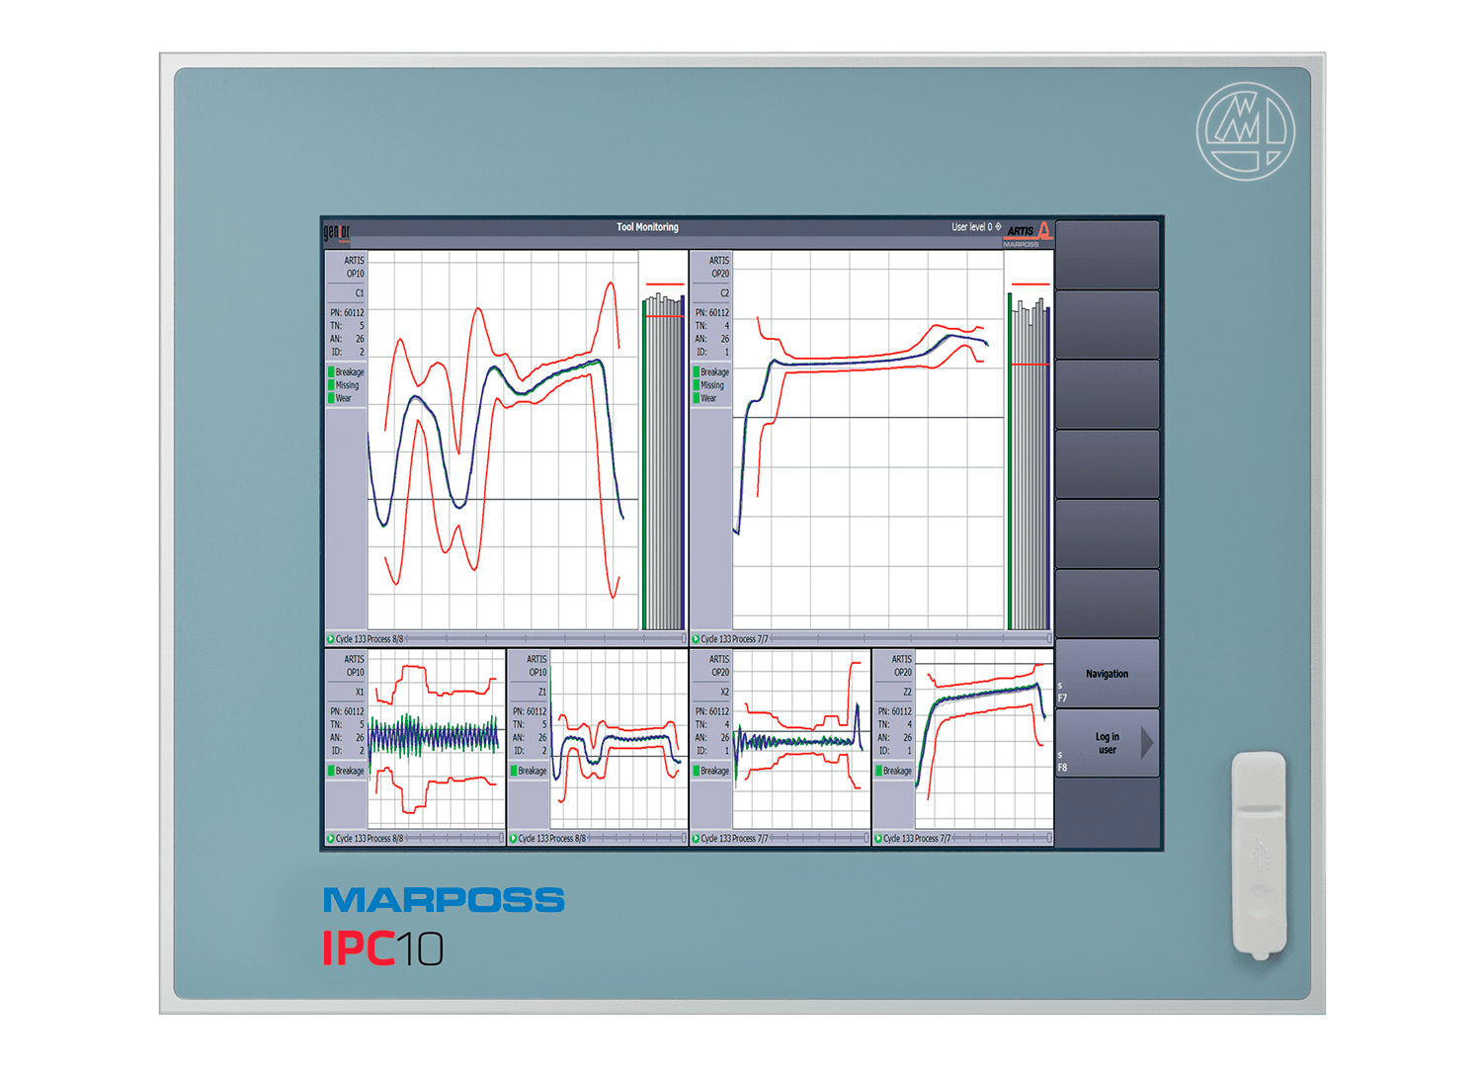Click the cycle slider in the X2 panel
This screenshot has height=1070, width=1482.
[819, 838]
